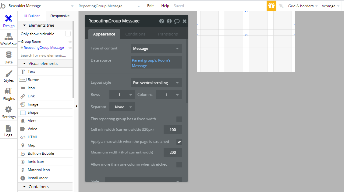Open help question mark in property editor
344x192 pixels.
[x=161, y=21]
